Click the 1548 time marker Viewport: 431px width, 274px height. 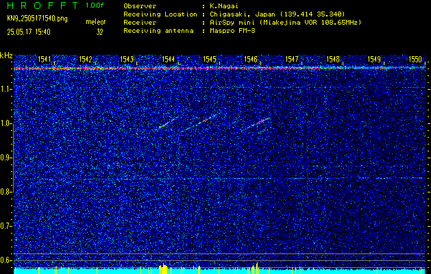[x=333, y=59]
